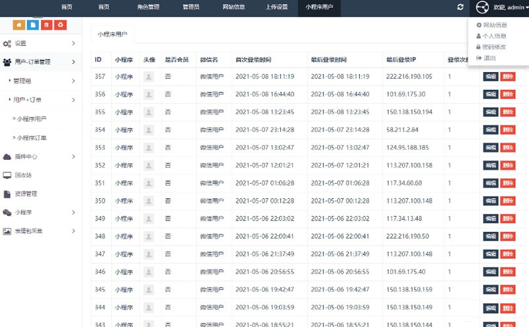Click edit button for ID 352

491,165
